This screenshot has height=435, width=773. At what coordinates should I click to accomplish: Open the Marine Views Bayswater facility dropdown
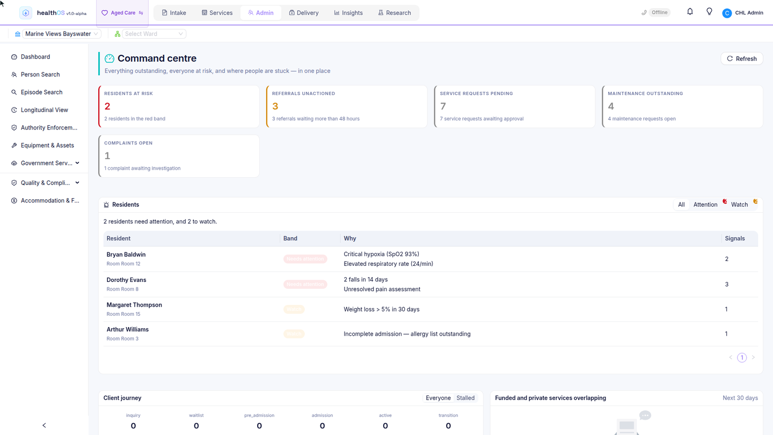tap(62, 34)
